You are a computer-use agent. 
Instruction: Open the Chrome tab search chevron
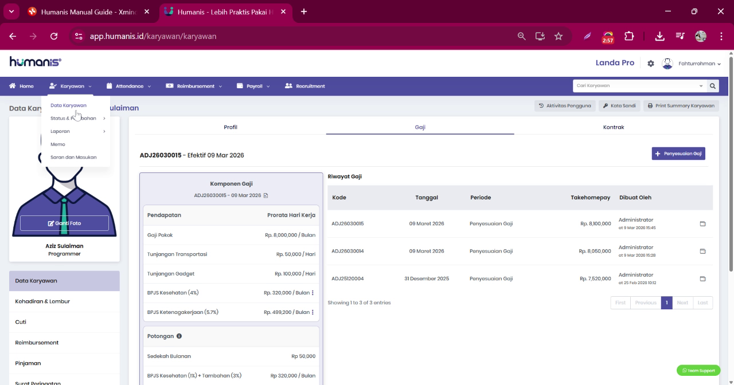[11, 11]
